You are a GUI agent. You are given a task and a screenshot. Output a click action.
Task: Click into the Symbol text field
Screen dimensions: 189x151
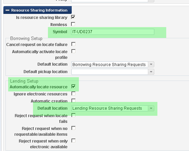(113, 32)
